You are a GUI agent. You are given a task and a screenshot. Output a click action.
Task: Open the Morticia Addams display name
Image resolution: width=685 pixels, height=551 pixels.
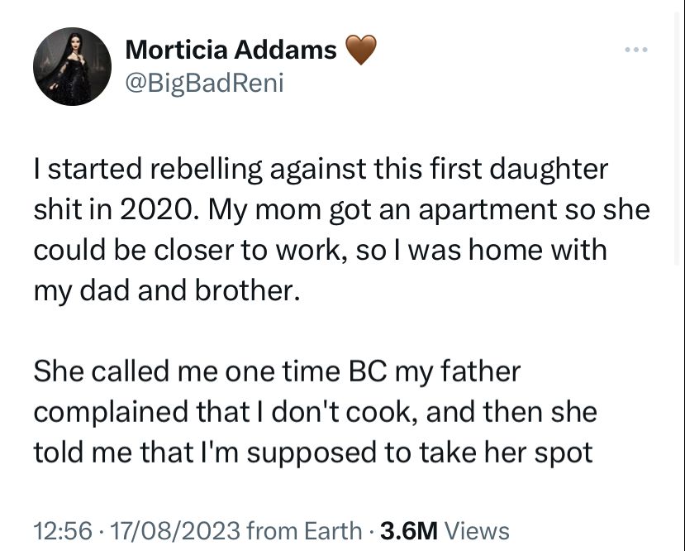tap(231, 50)
